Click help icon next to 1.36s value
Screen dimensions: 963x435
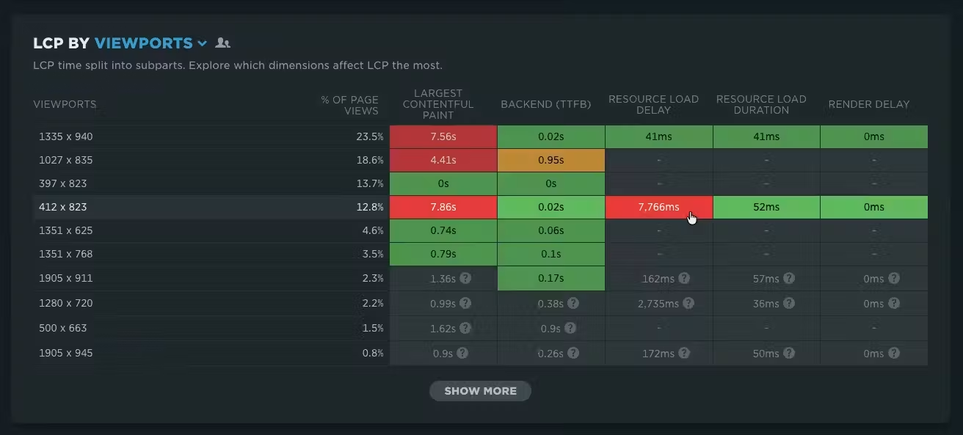tap(465, 279)
